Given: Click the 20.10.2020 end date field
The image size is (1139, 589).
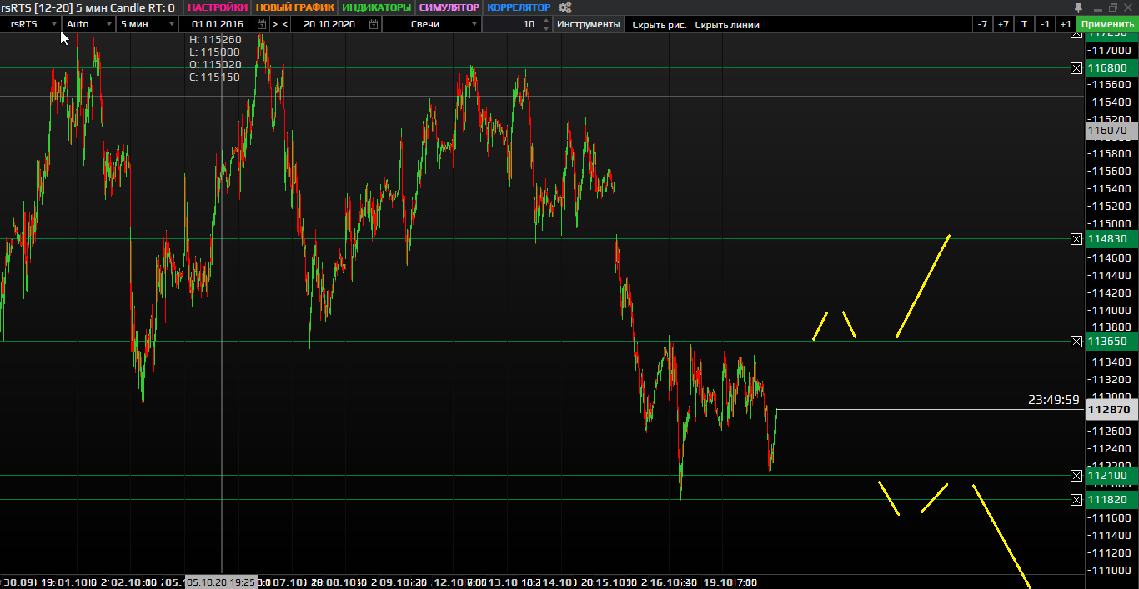Looking at the screenshot, I should tap(329, 24).
